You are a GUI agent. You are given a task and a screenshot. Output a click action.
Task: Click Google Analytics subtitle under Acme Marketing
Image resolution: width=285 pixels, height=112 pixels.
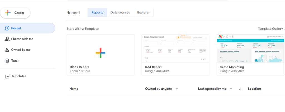coord(232,71)
